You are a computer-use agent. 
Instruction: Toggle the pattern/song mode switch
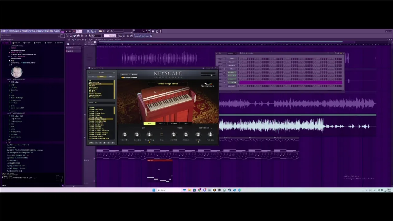(x=63, y=32)
